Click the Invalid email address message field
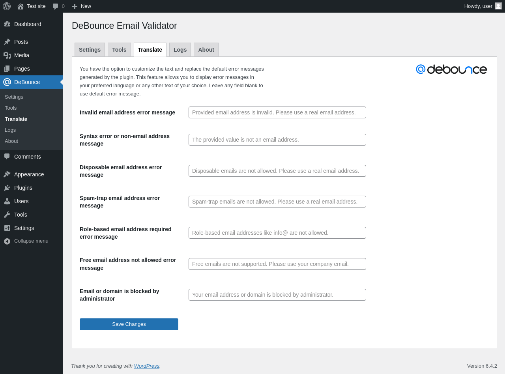This screenshot has width=505, height=374. (277, 112)
